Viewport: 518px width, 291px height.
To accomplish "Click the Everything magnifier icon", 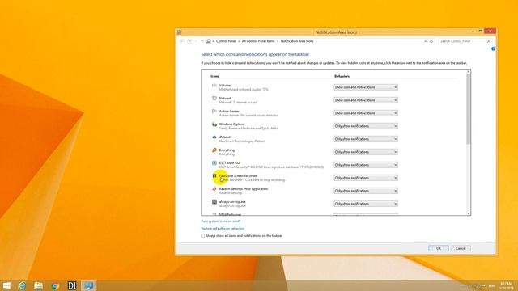I will tap(214, 150).
